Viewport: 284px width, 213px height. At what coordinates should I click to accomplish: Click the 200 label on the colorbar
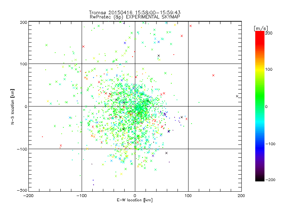click(269, 33)
